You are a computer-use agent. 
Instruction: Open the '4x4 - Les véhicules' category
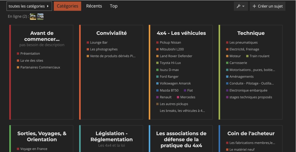coord(181,33)
